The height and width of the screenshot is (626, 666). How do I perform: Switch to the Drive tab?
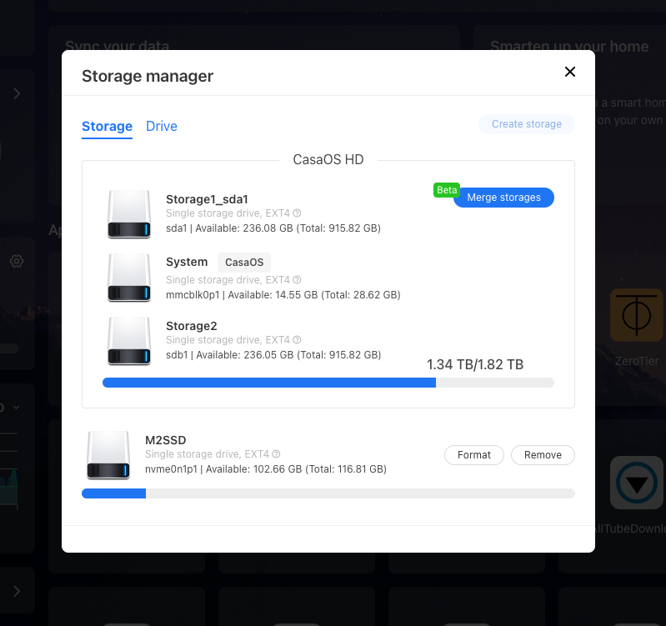(162, 126)
